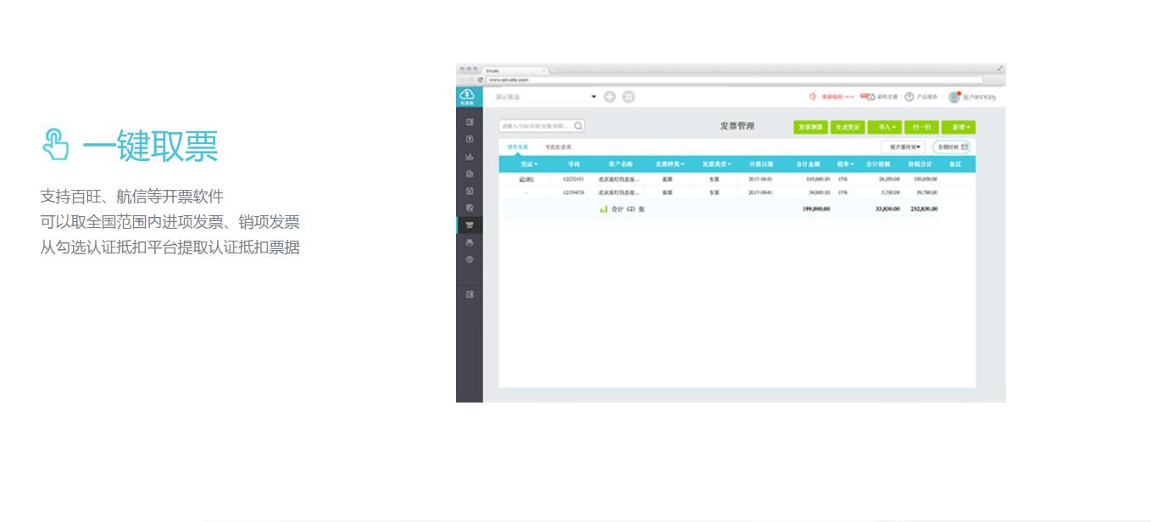Open the gear settings icon in the sidebar
This screenshot has width=1151, height=522.
(470, 259)
